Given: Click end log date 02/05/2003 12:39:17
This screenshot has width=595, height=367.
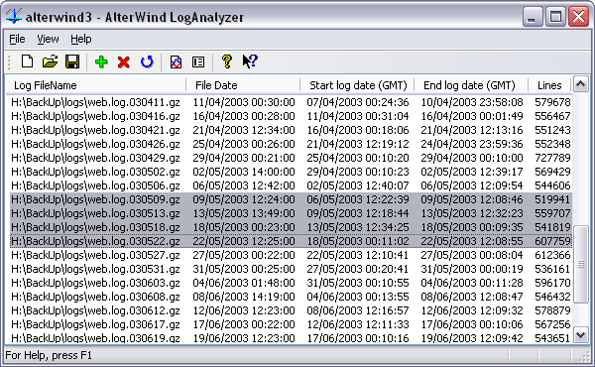Looking at the screenshot, I should click(x=472, y=172).
